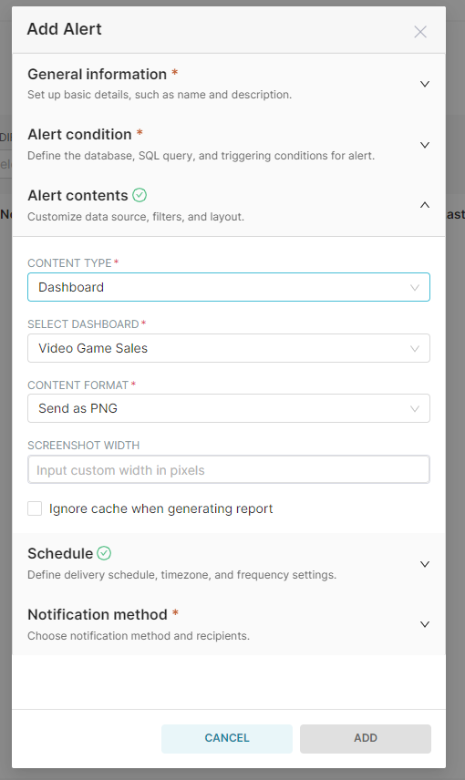465x780 pixels.
Task: Click the green checkmark next to Alert contents
Action: (139, 195)
